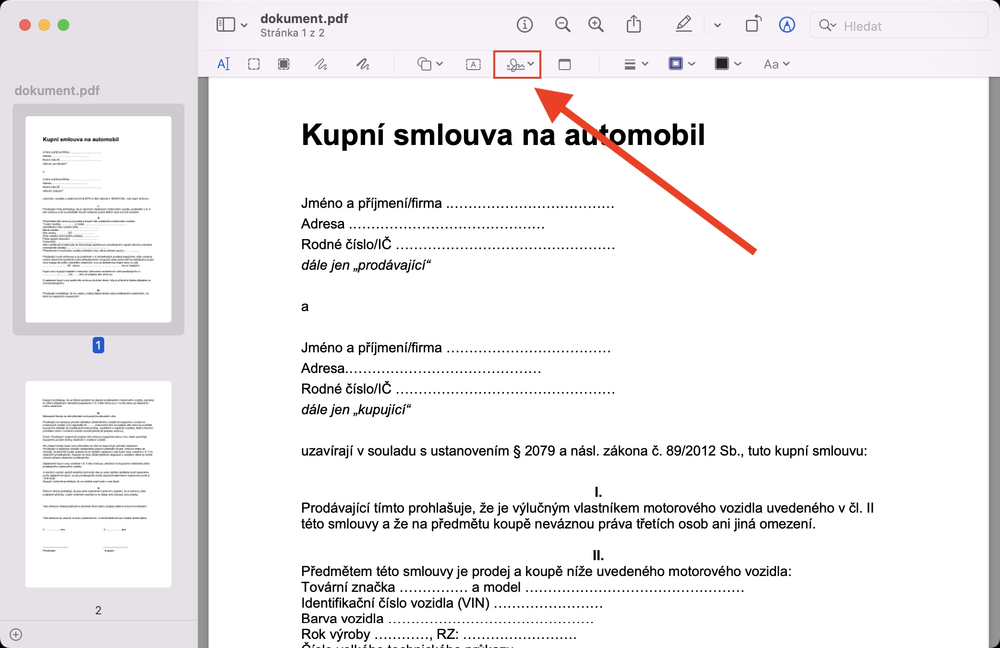Open the line Shape Style dropdown

tap(636, 64)
